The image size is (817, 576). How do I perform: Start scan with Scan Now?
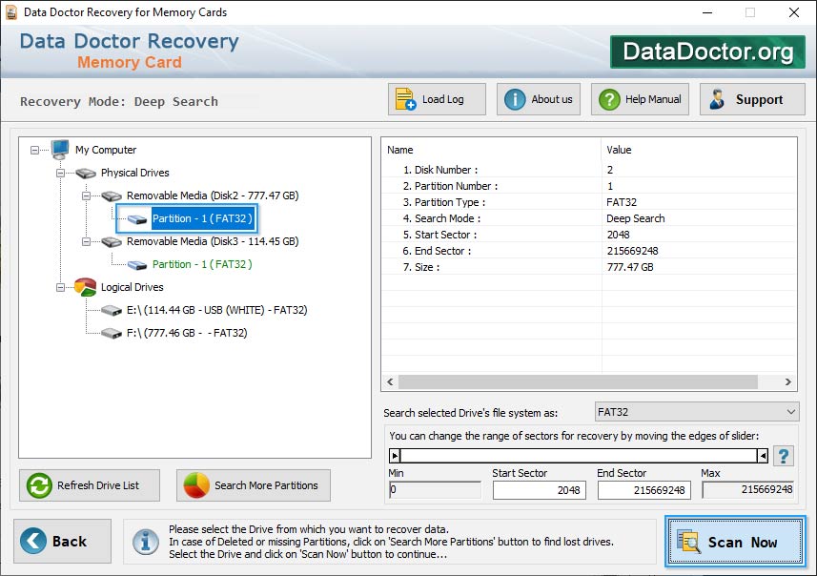(735, 542)
